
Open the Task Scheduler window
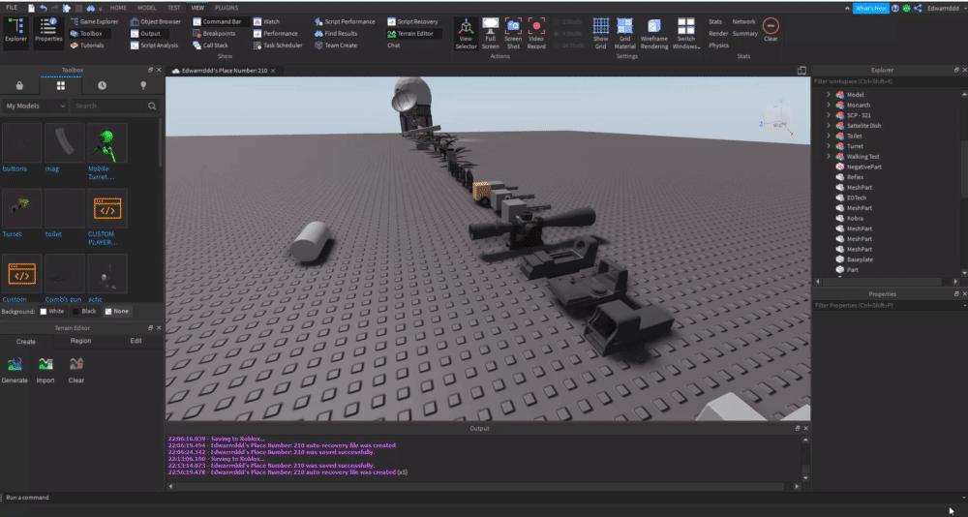tap(278, 46)
